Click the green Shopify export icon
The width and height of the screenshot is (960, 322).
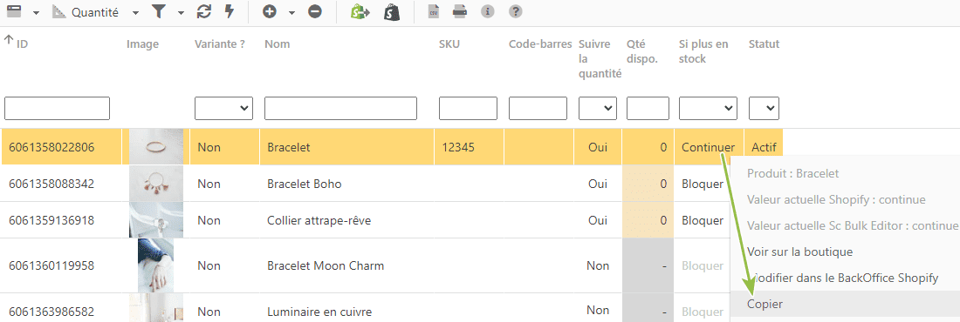360,11
